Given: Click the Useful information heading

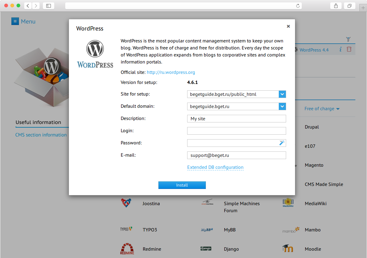Looking at the screenshot, I should (x=38, y=122).
